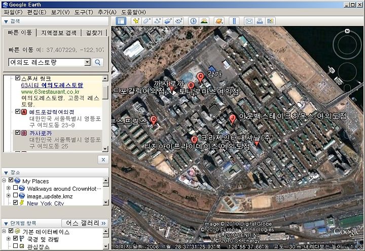Open 메드포갈릭여의점 result link
Screen dimensions: 365x251
(52, 112)
